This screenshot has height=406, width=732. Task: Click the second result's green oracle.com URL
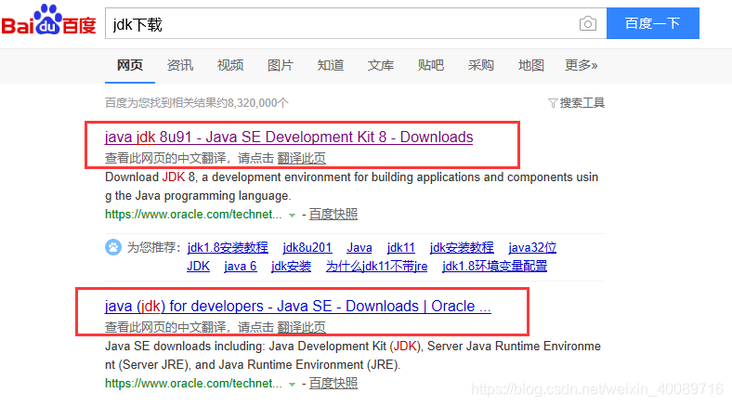193,383
